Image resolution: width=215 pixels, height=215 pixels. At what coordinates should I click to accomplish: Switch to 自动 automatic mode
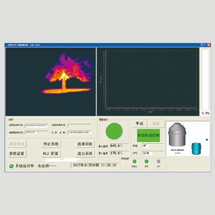[155, 123]
